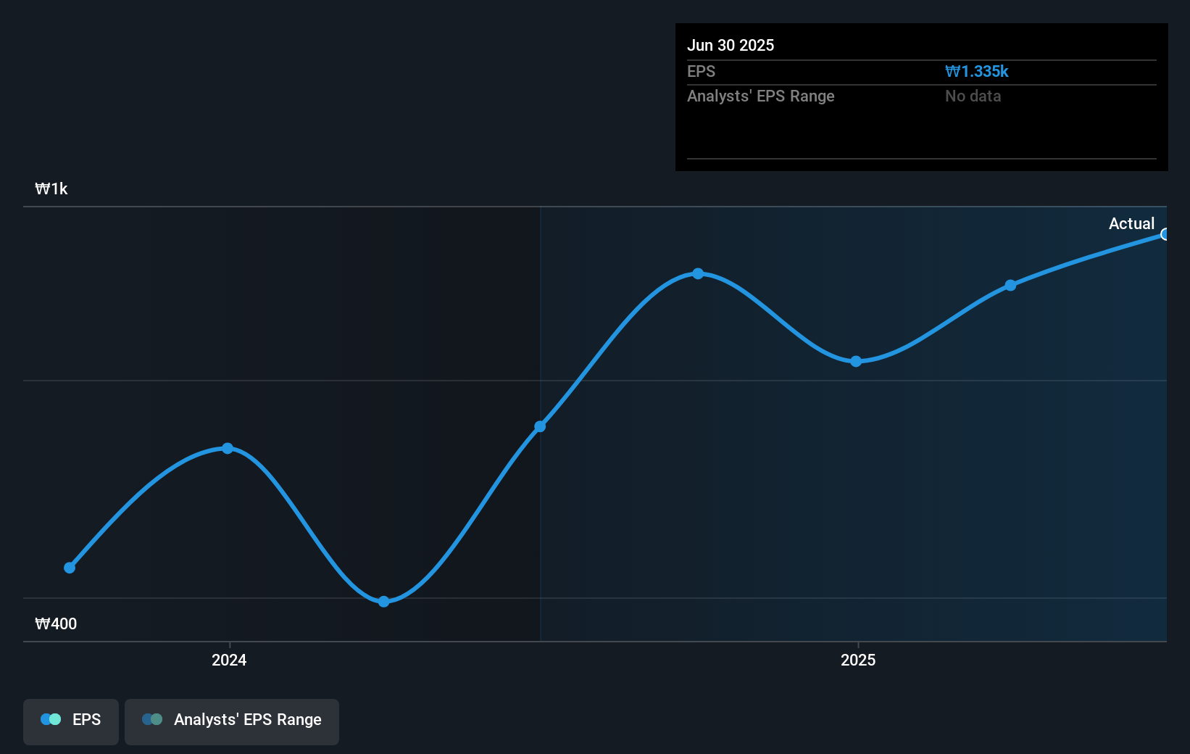This screenshot has height=754, width=1190.
Task: Select the lowest EPS data point in the dip
Action: 383,601
